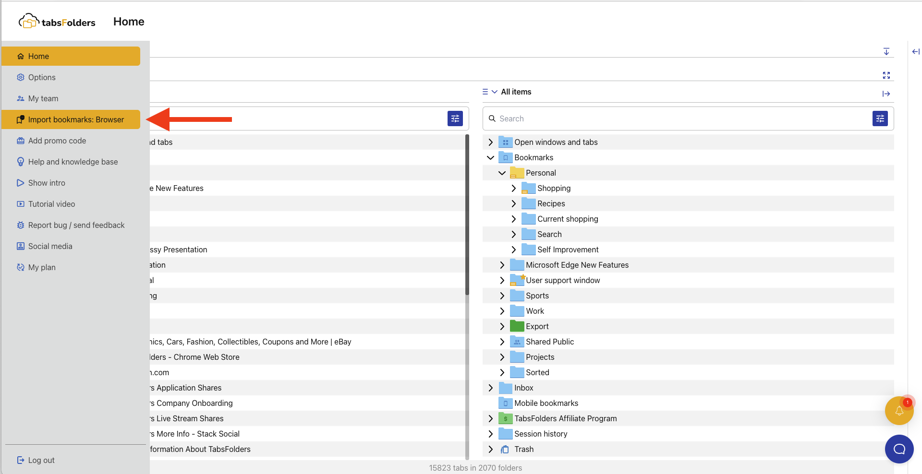This screenshot has width=922, height=474.
Task: Expand the Shopping folder
Action: (513, 188)
